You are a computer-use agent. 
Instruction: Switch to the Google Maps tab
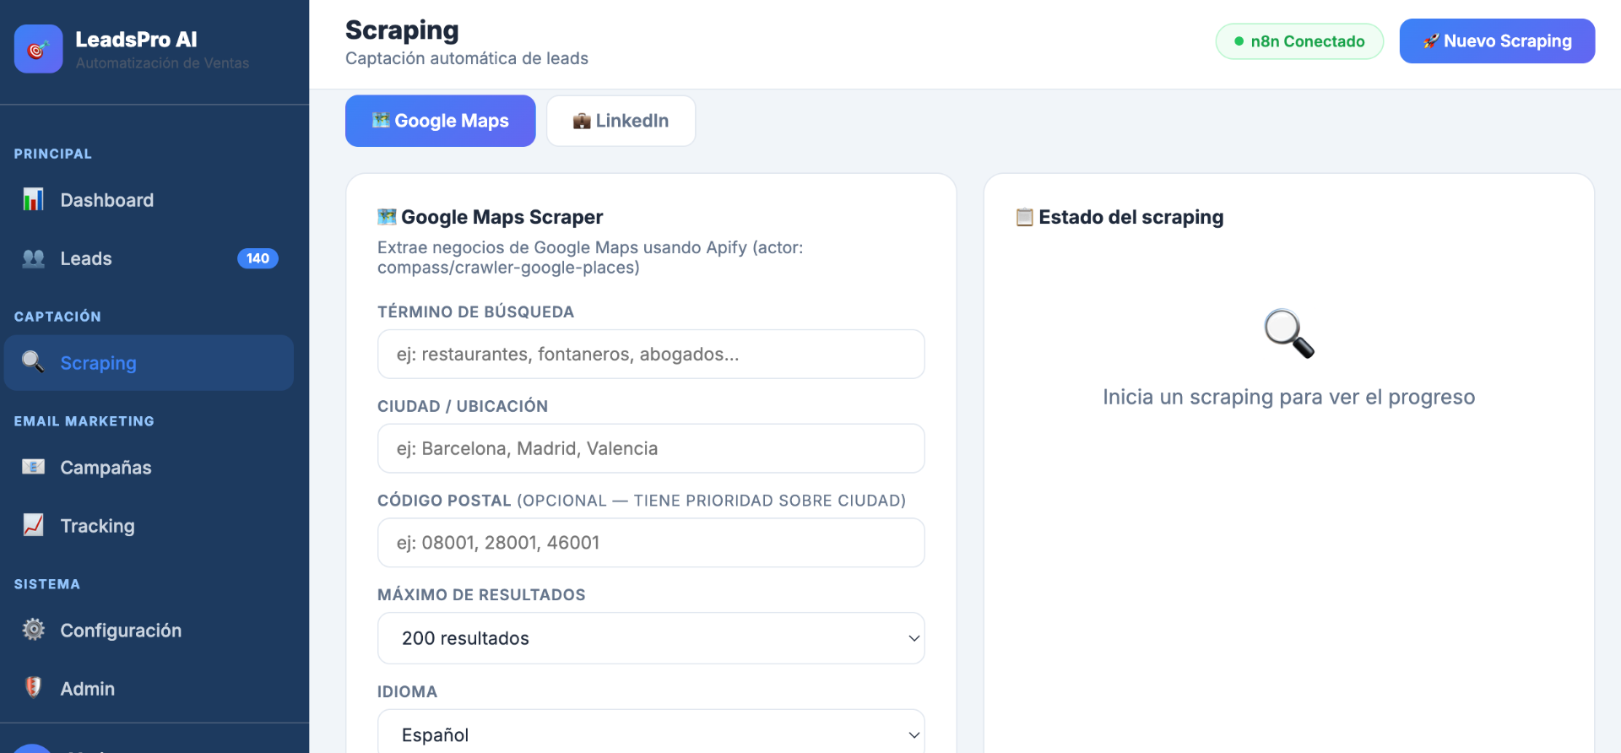(440, 121)
